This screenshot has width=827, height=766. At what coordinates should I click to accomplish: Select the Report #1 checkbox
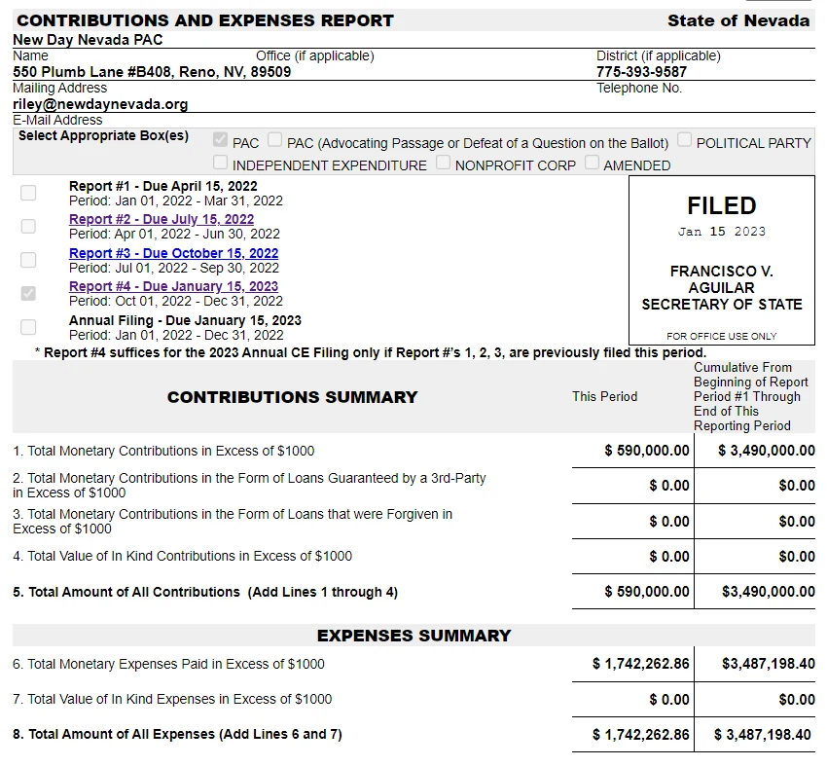[28, 193]
